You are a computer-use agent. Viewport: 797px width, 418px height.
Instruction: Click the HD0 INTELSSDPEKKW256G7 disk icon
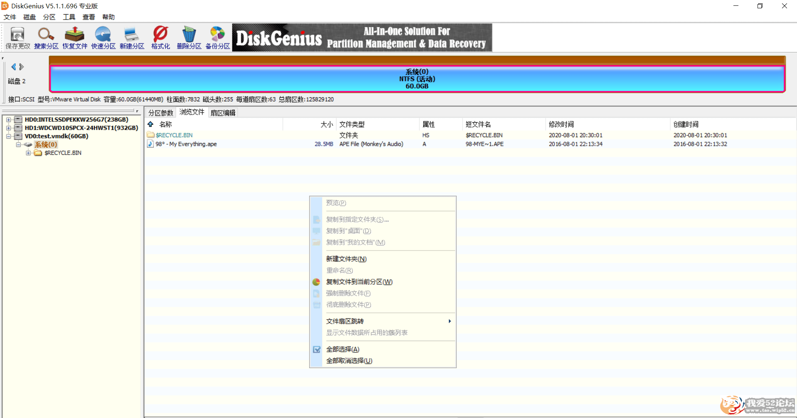18,119
